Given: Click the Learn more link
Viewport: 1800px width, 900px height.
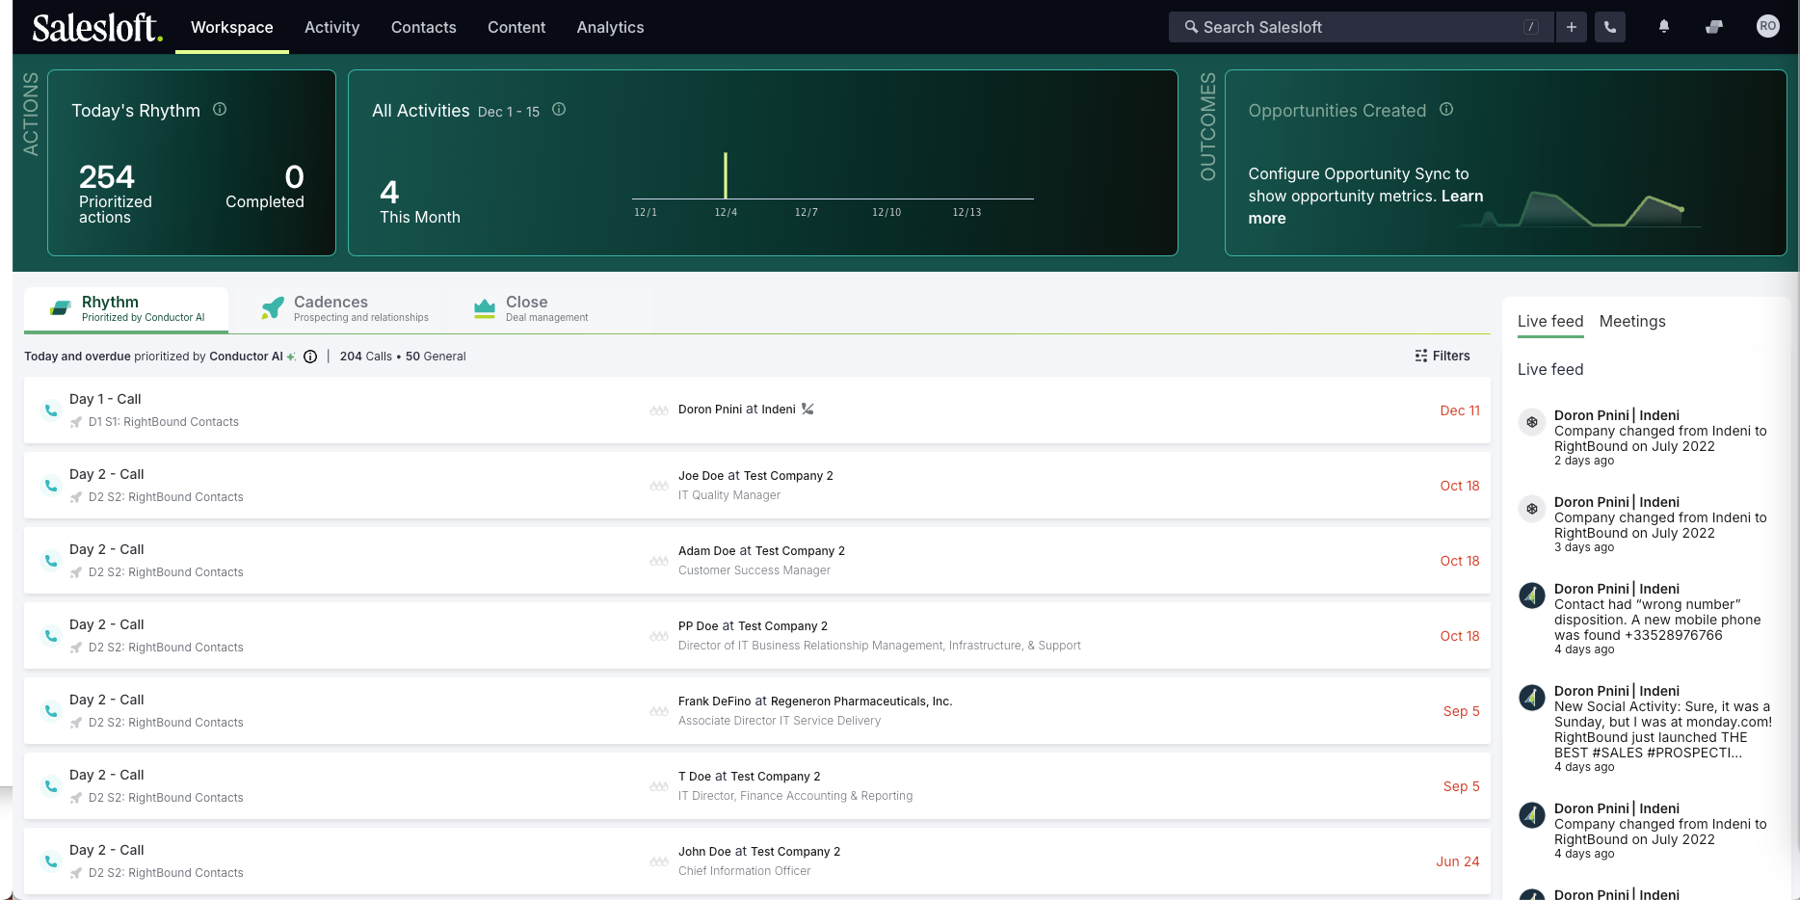Looking at the screenshot, I should coord(1365,207).
